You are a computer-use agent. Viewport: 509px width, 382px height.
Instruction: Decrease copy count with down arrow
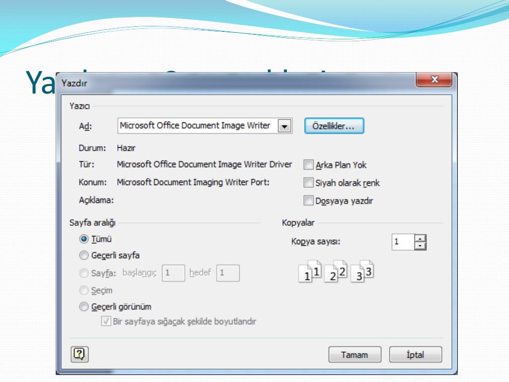click(x=421, y=246)
